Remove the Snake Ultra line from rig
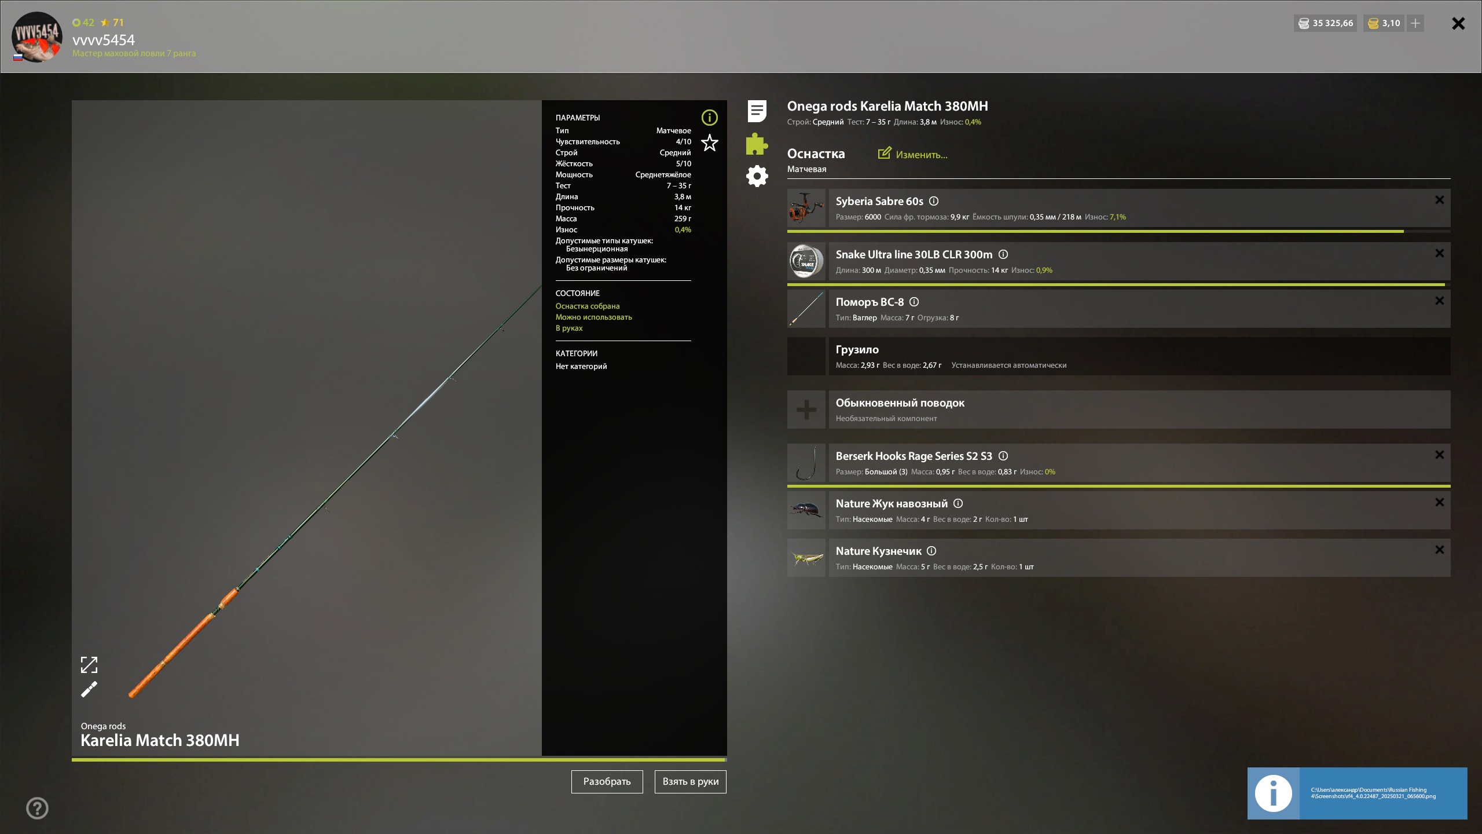Image resolution: width=1482 pixels, height=834 pixels. (1439, 253)
